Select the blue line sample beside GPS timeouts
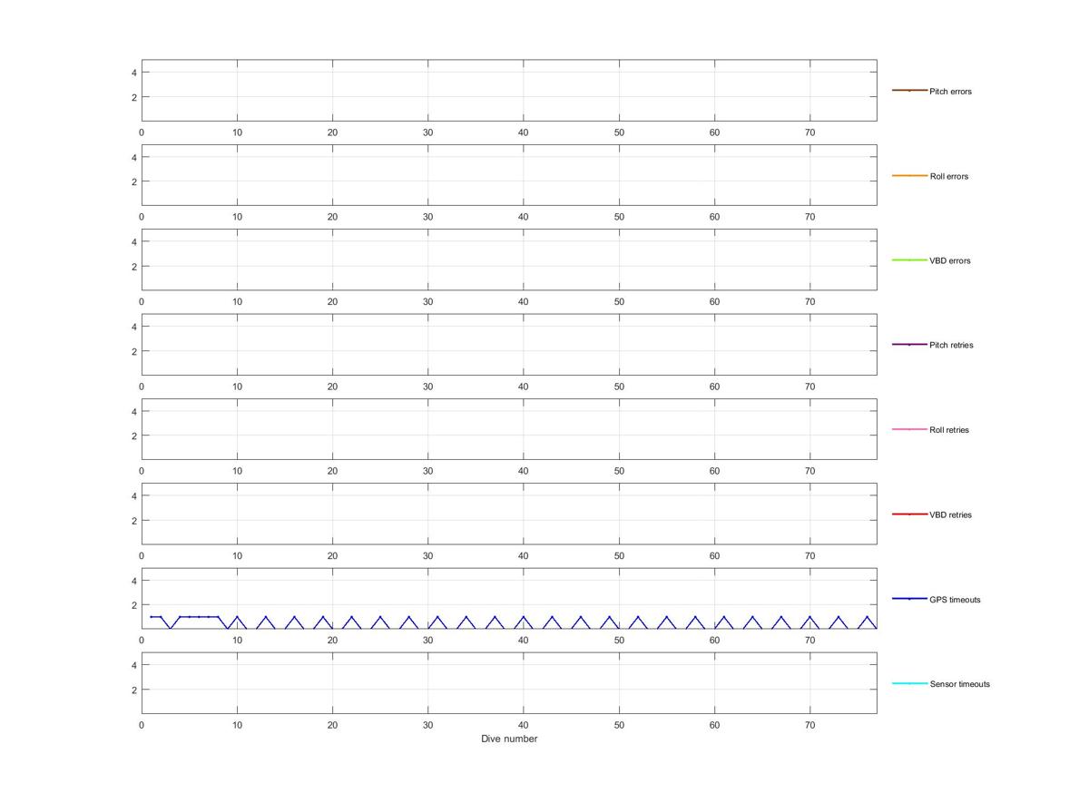Screen dimensions: 1089x803 pos(909,599)
